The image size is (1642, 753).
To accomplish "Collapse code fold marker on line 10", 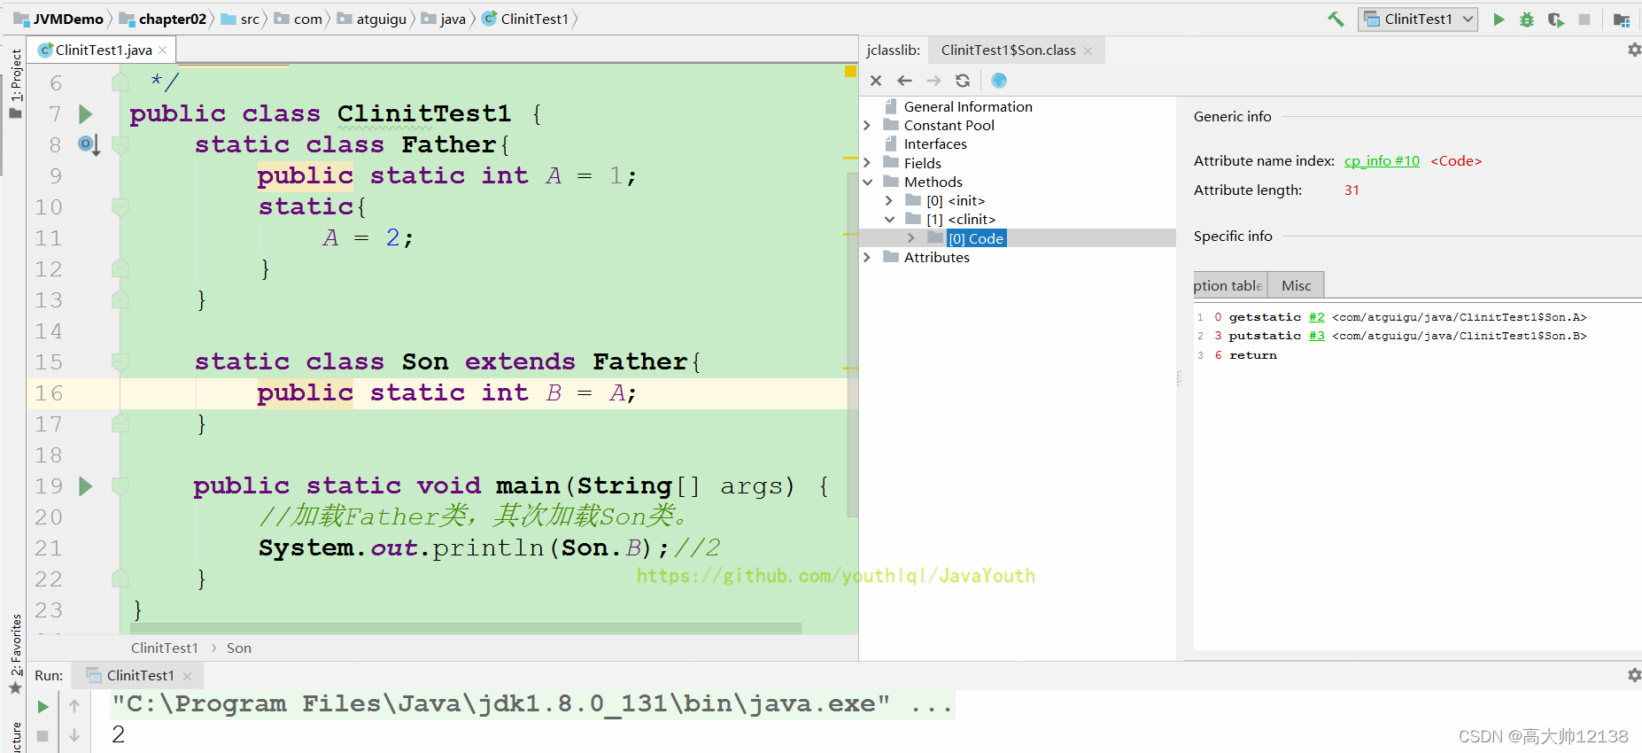I will pos(120,206).
